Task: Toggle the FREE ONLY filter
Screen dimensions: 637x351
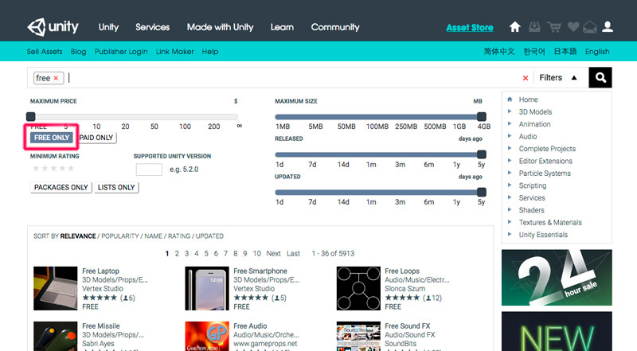Action: tap(52, 138)
